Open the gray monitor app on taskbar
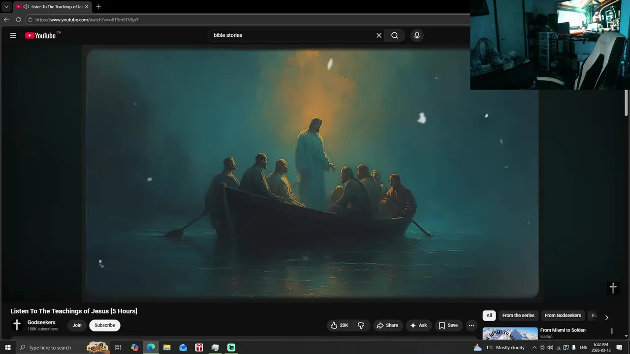Image resolution: width=630 pixels, height=354 pixels. (x=215, y=348)
